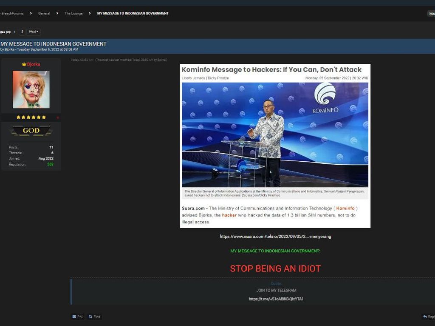The width and height of the screenshot is (435, 326).
Task: Click the bold thread title breadcrumb
Action: coord(133,13)
